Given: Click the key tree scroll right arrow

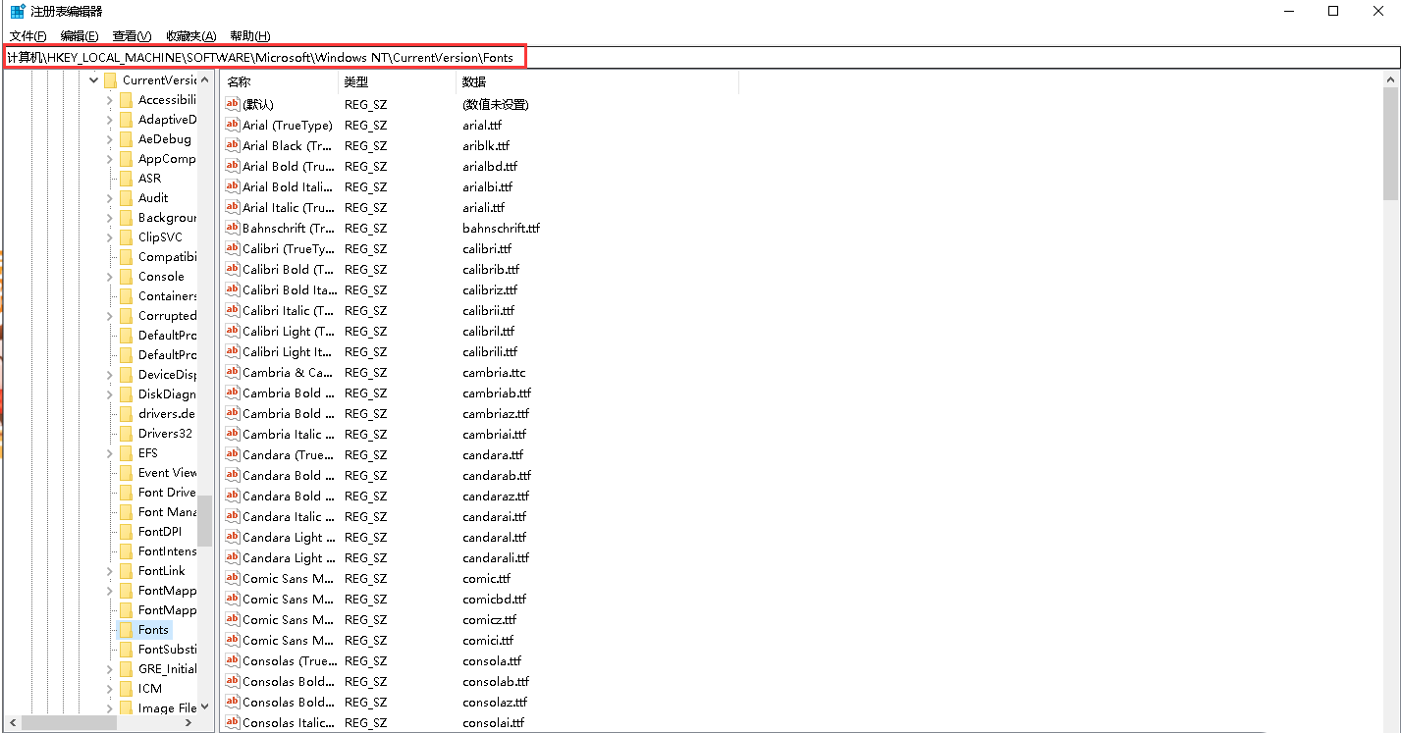Looking at the screenshot, I should pyautogui.click(x=189, y=723).
